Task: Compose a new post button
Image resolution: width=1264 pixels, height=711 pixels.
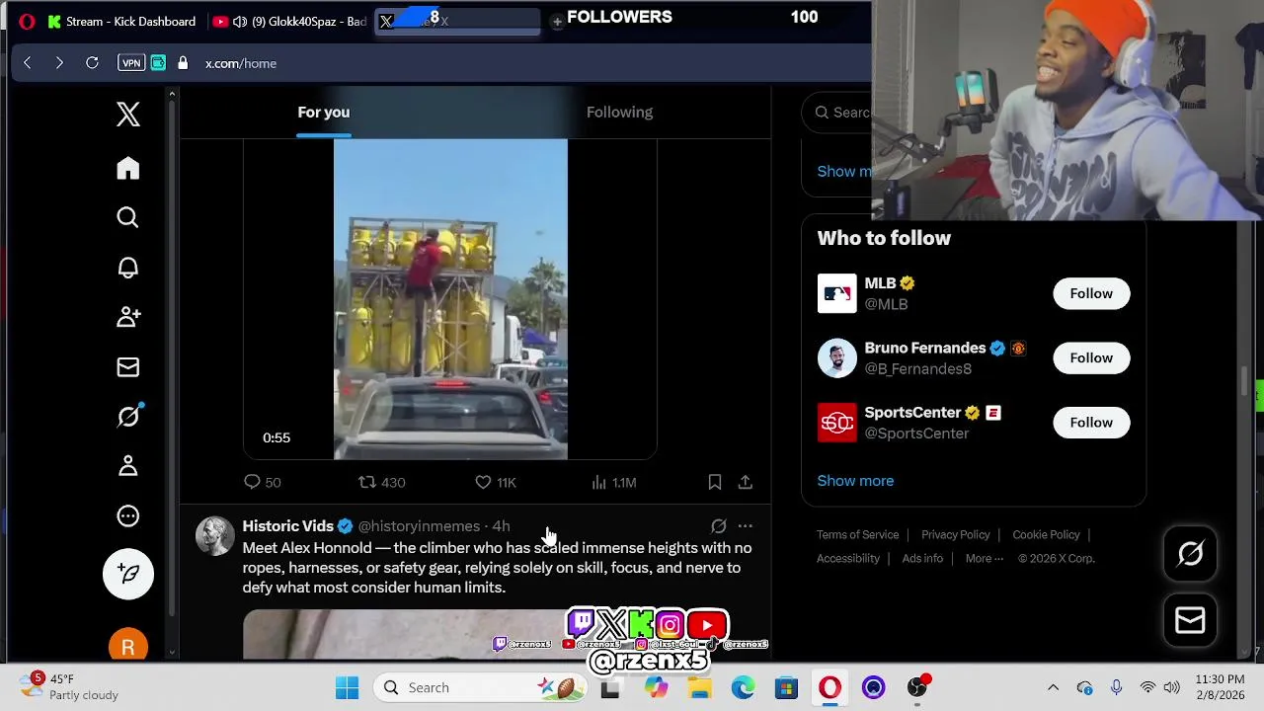Action: pos(128,574)
